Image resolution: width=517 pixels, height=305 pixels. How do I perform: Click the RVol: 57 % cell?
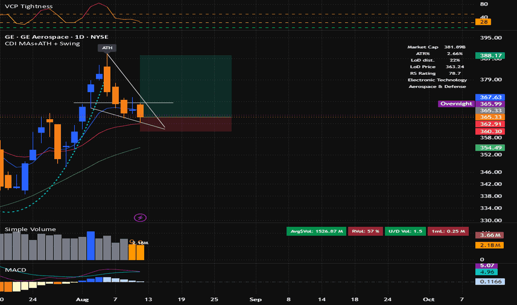click(366, 231)
